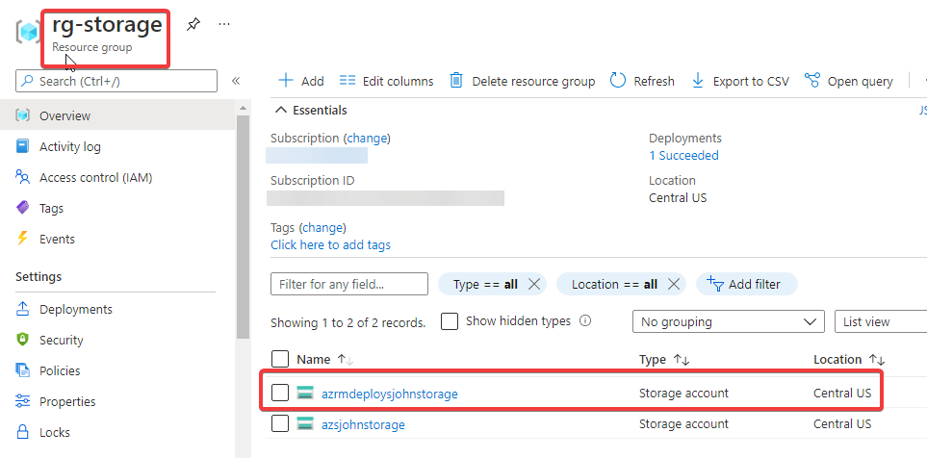This screenshot has height=458, width=927.
Task: Open the List view dropdown
Action: [881, 322]
